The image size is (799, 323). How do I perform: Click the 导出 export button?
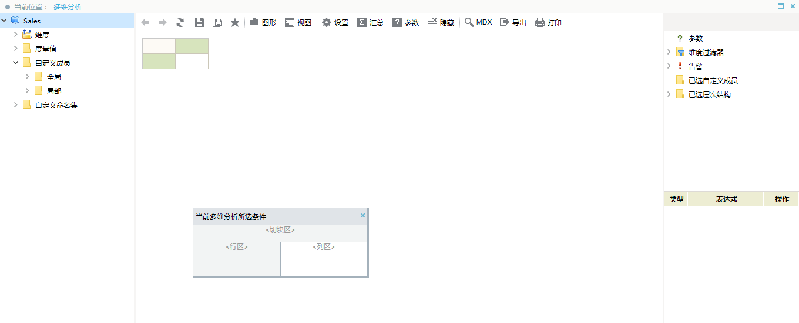point(513,22)
